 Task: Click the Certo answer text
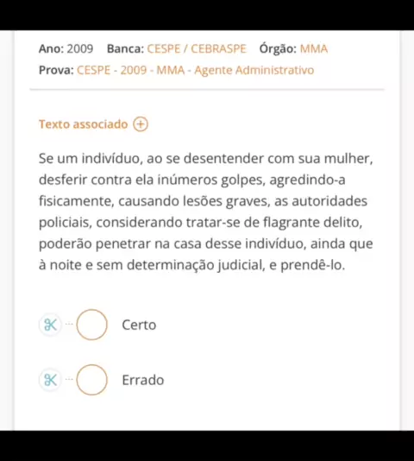point(139,325)
